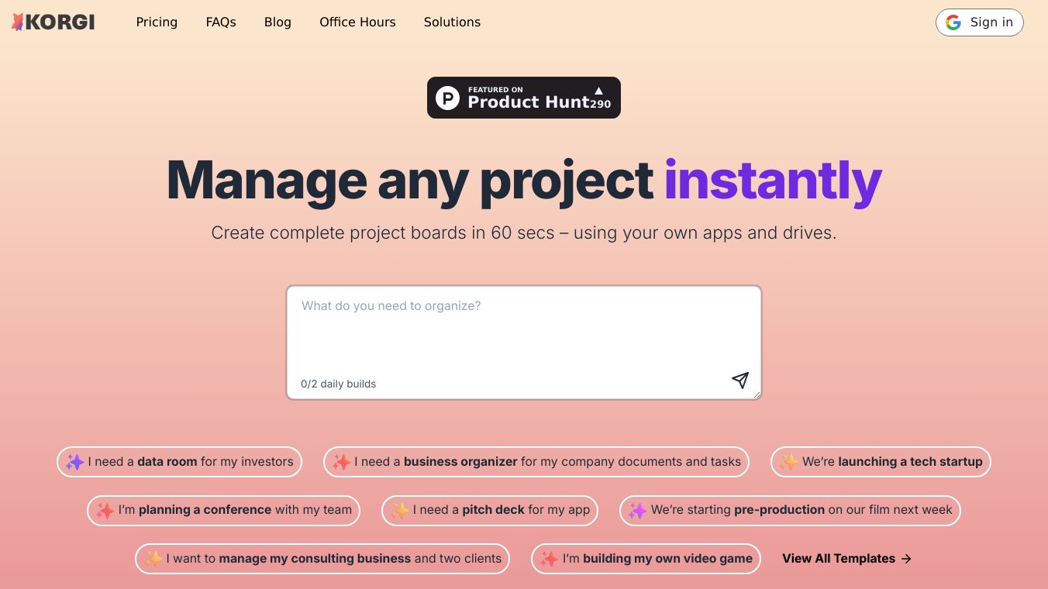Open the Solutions nav item
1048x589 pixels.
[452, 22]
